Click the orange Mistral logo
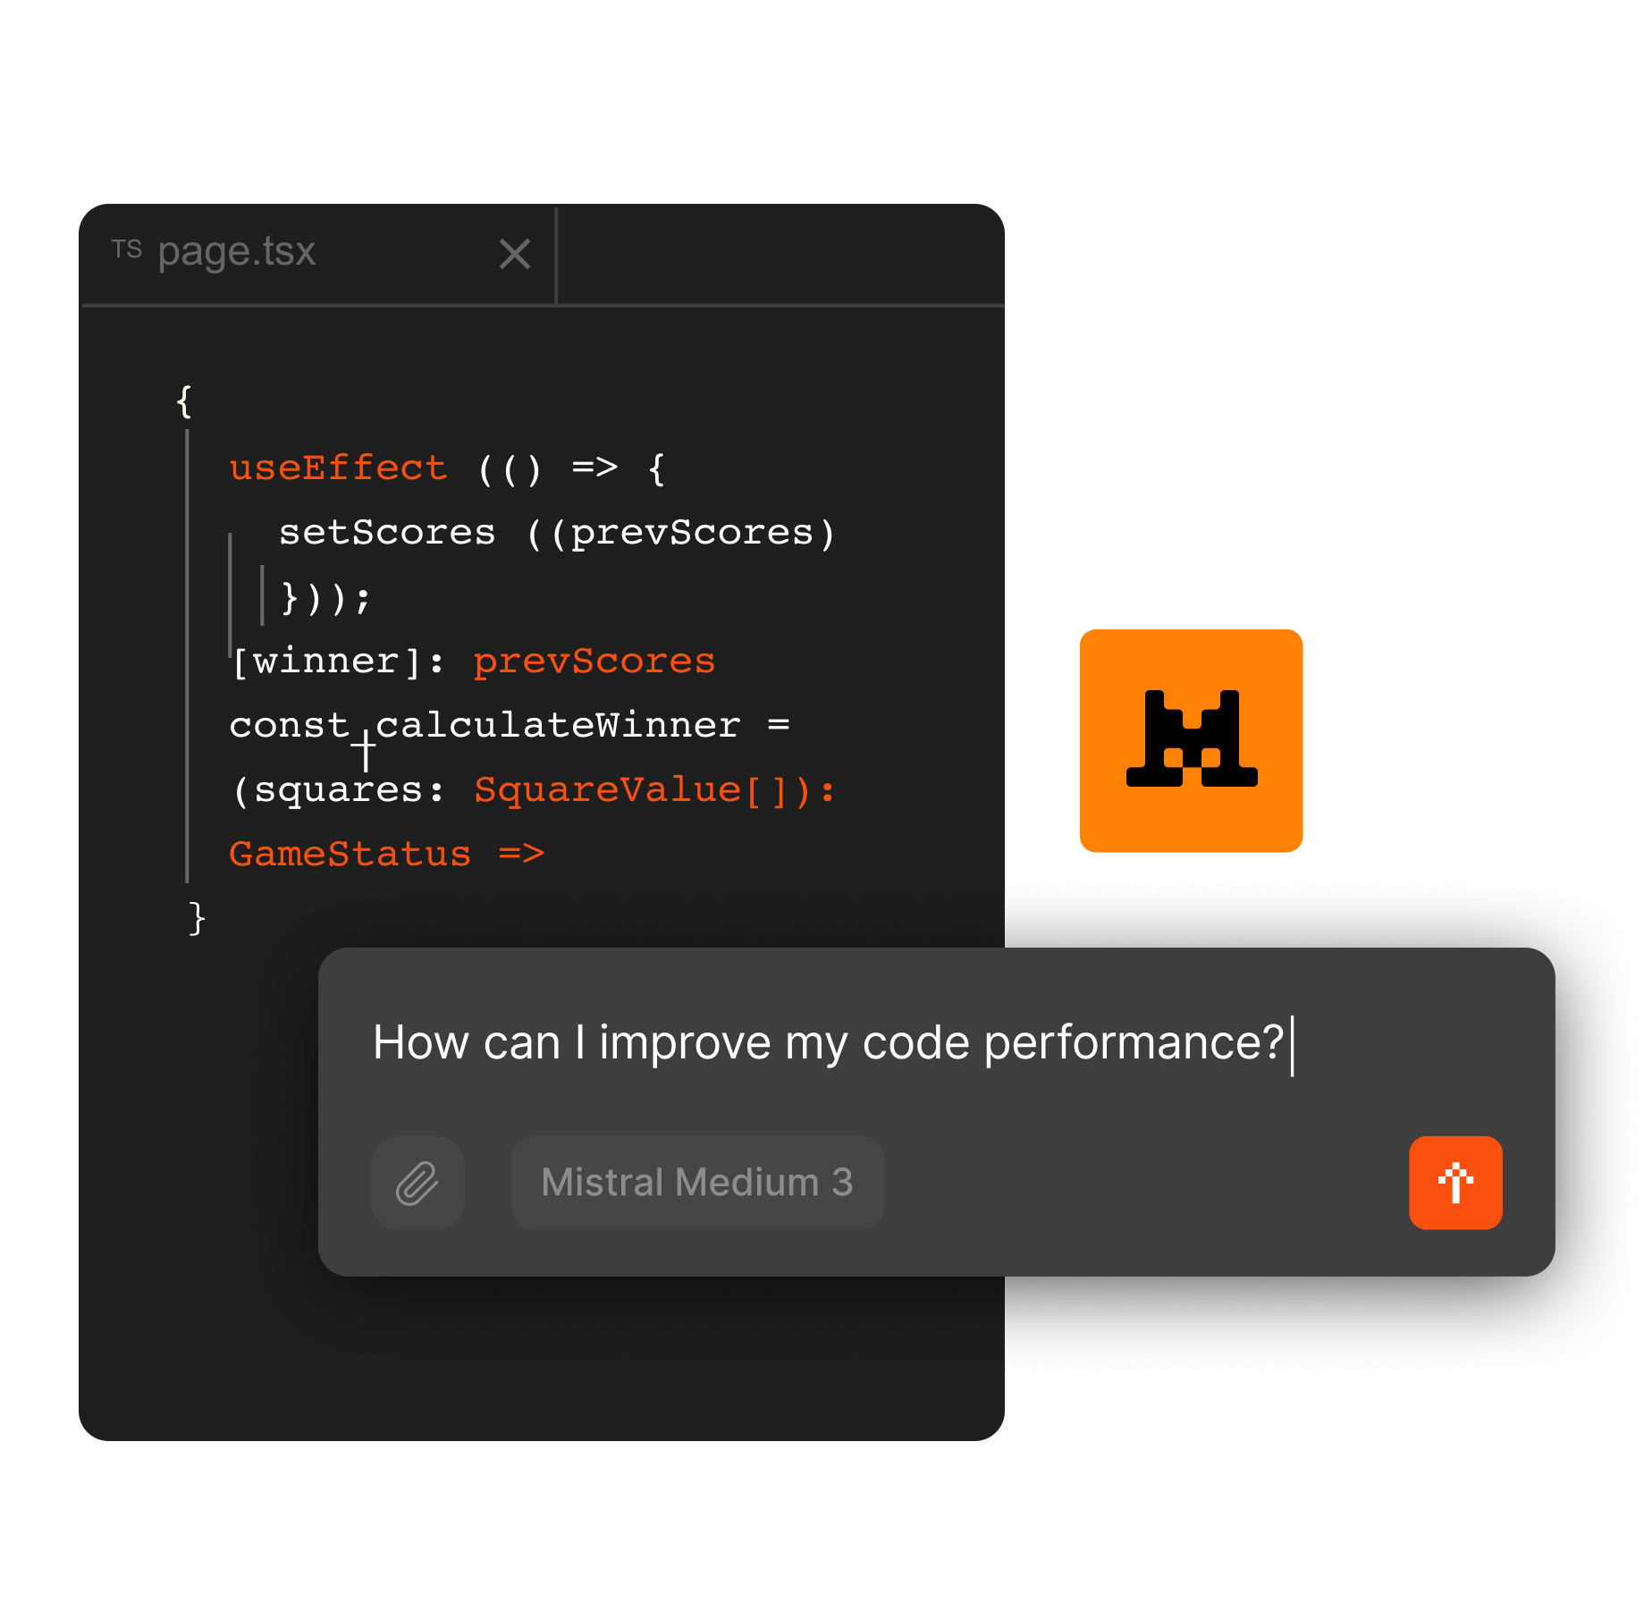The image size is (1644, 1602). [x=1191, y=740]
